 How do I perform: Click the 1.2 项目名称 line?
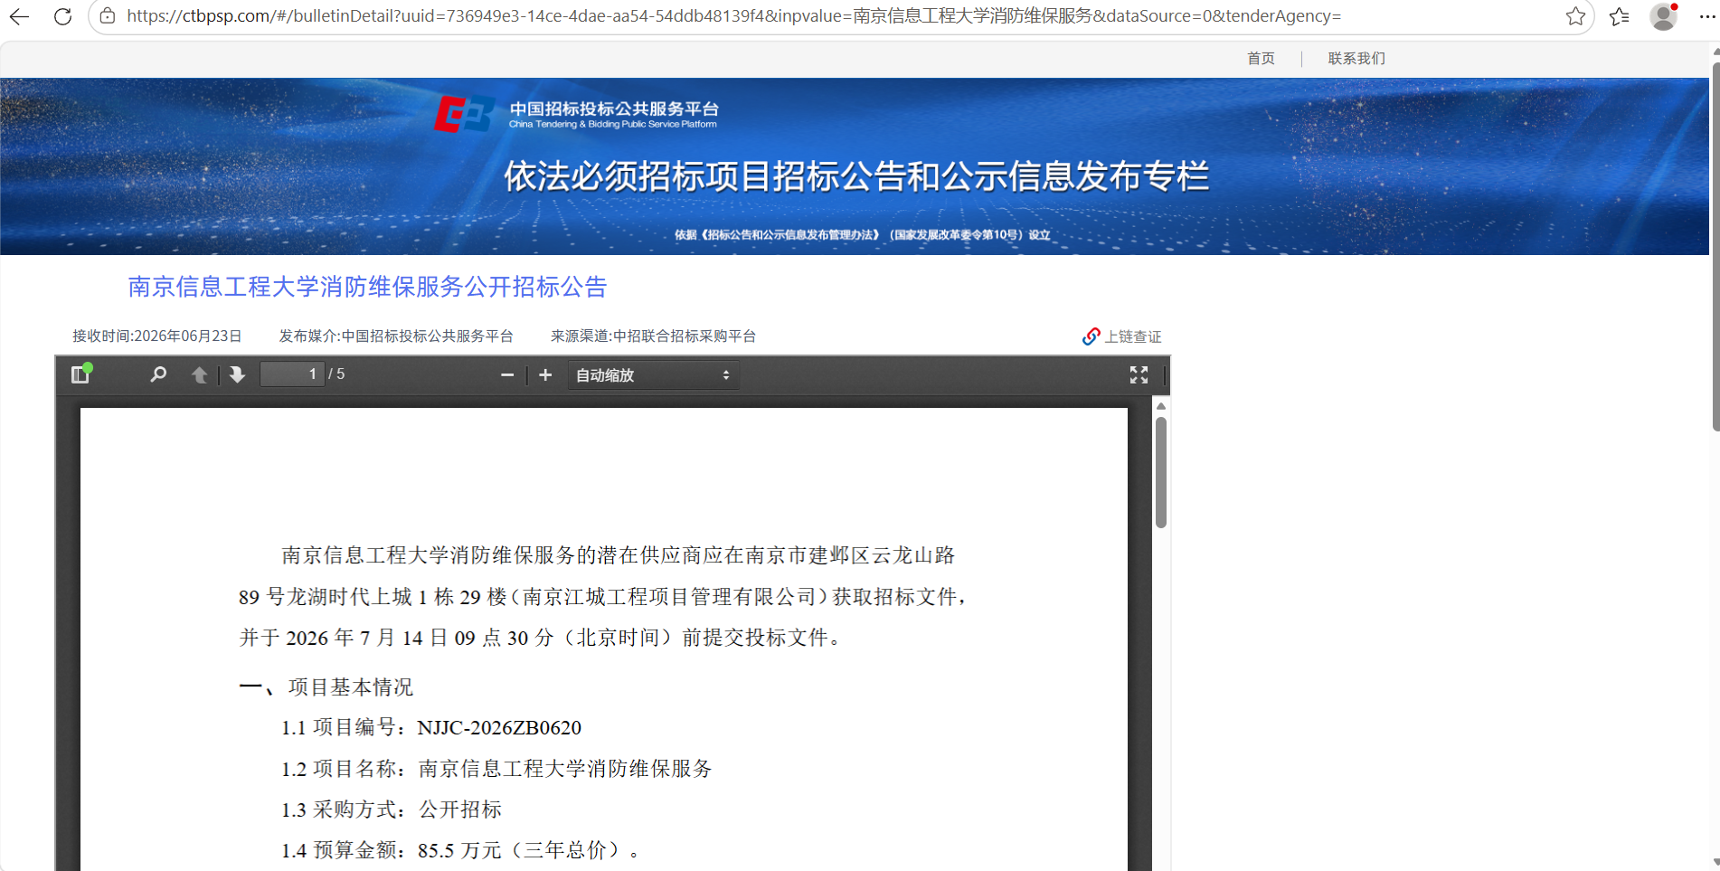coord(496,769)
